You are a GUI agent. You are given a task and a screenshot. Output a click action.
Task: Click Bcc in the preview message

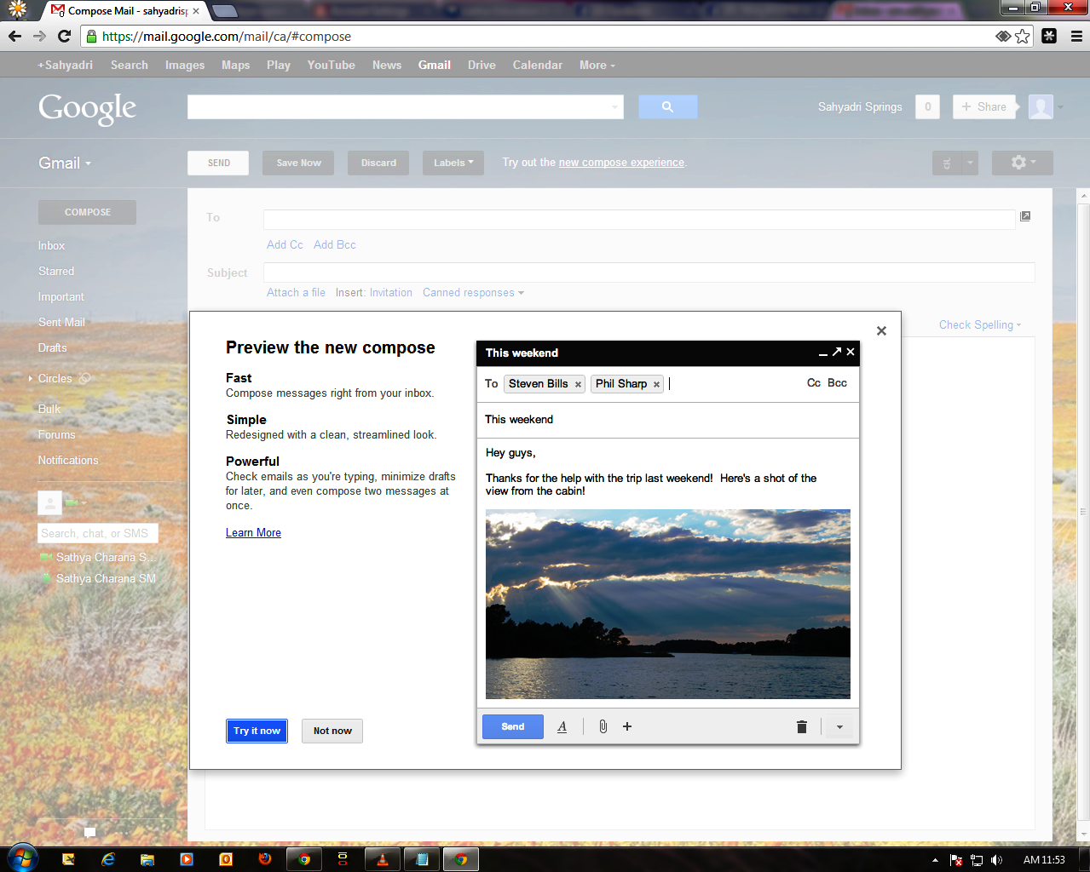pyautogui.click(x=837, y=383)
